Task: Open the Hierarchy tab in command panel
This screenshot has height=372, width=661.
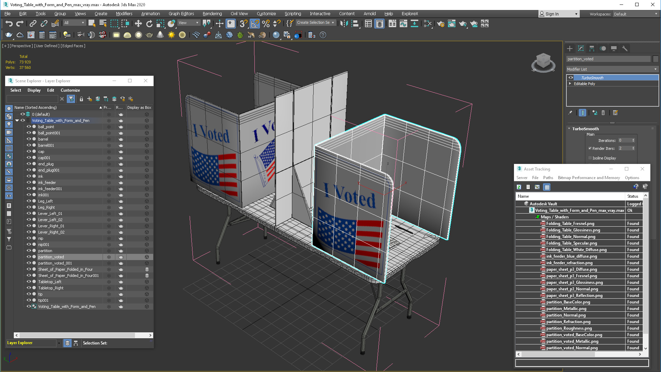Action: [x=592, y=49]
